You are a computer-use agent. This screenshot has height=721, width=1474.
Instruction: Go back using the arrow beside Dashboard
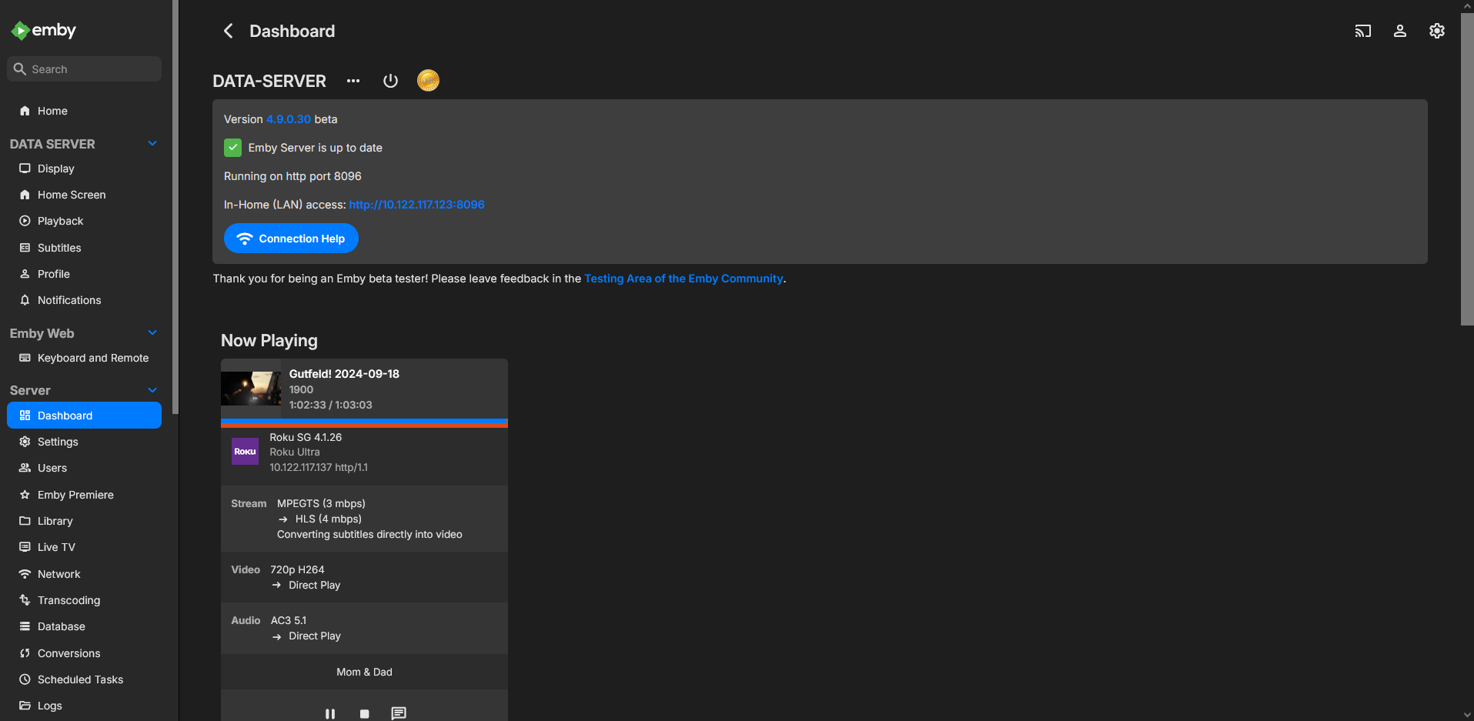[x=228, y=31]
